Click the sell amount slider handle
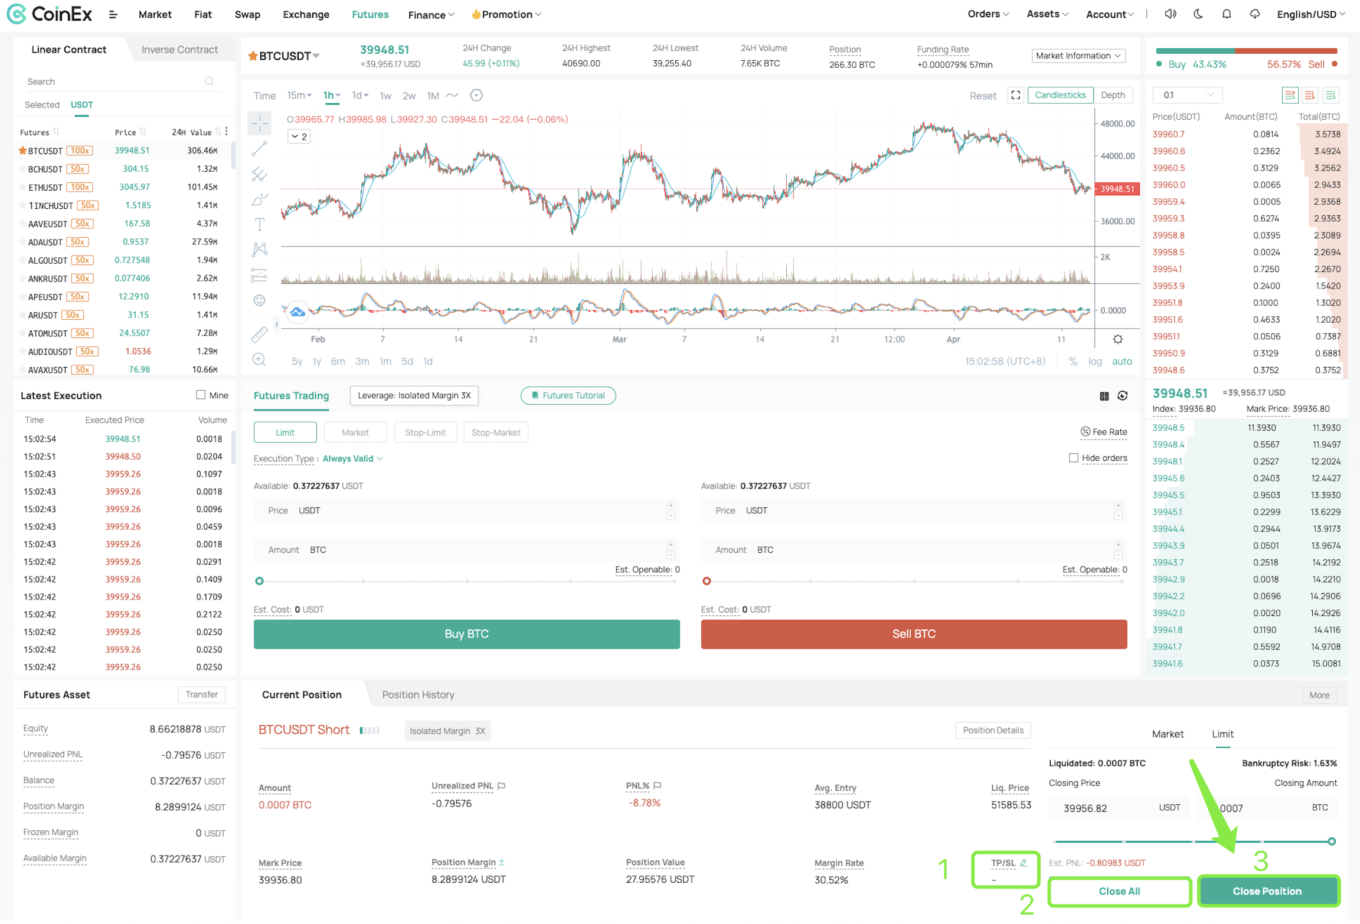Viewport: 1360px width, 924px height. 706,582
